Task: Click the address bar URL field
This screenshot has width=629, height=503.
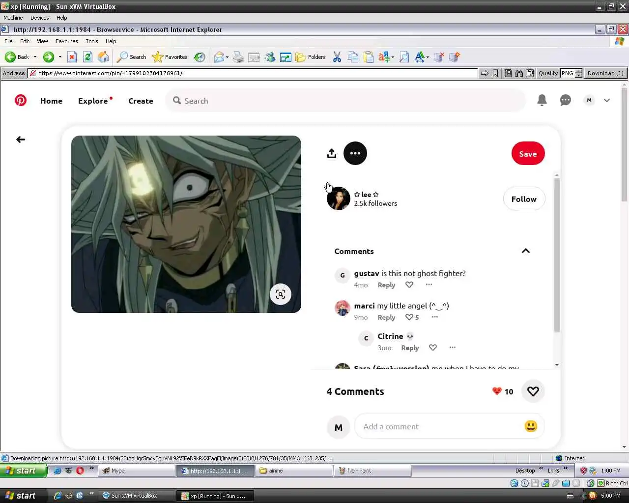Action: [x=253, y=73]
